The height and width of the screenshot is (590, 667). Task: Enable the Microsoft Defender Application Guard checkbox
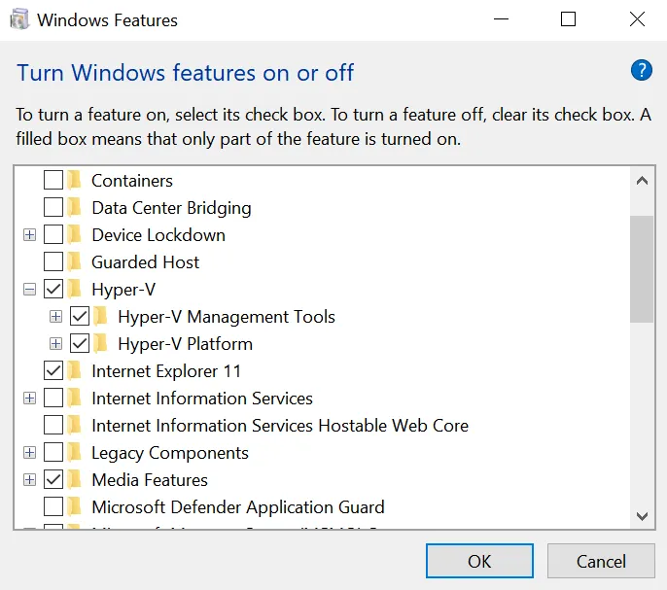tap(53, 507)
